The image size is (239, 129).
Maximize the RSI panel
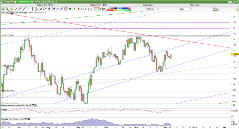pos(33,105)
